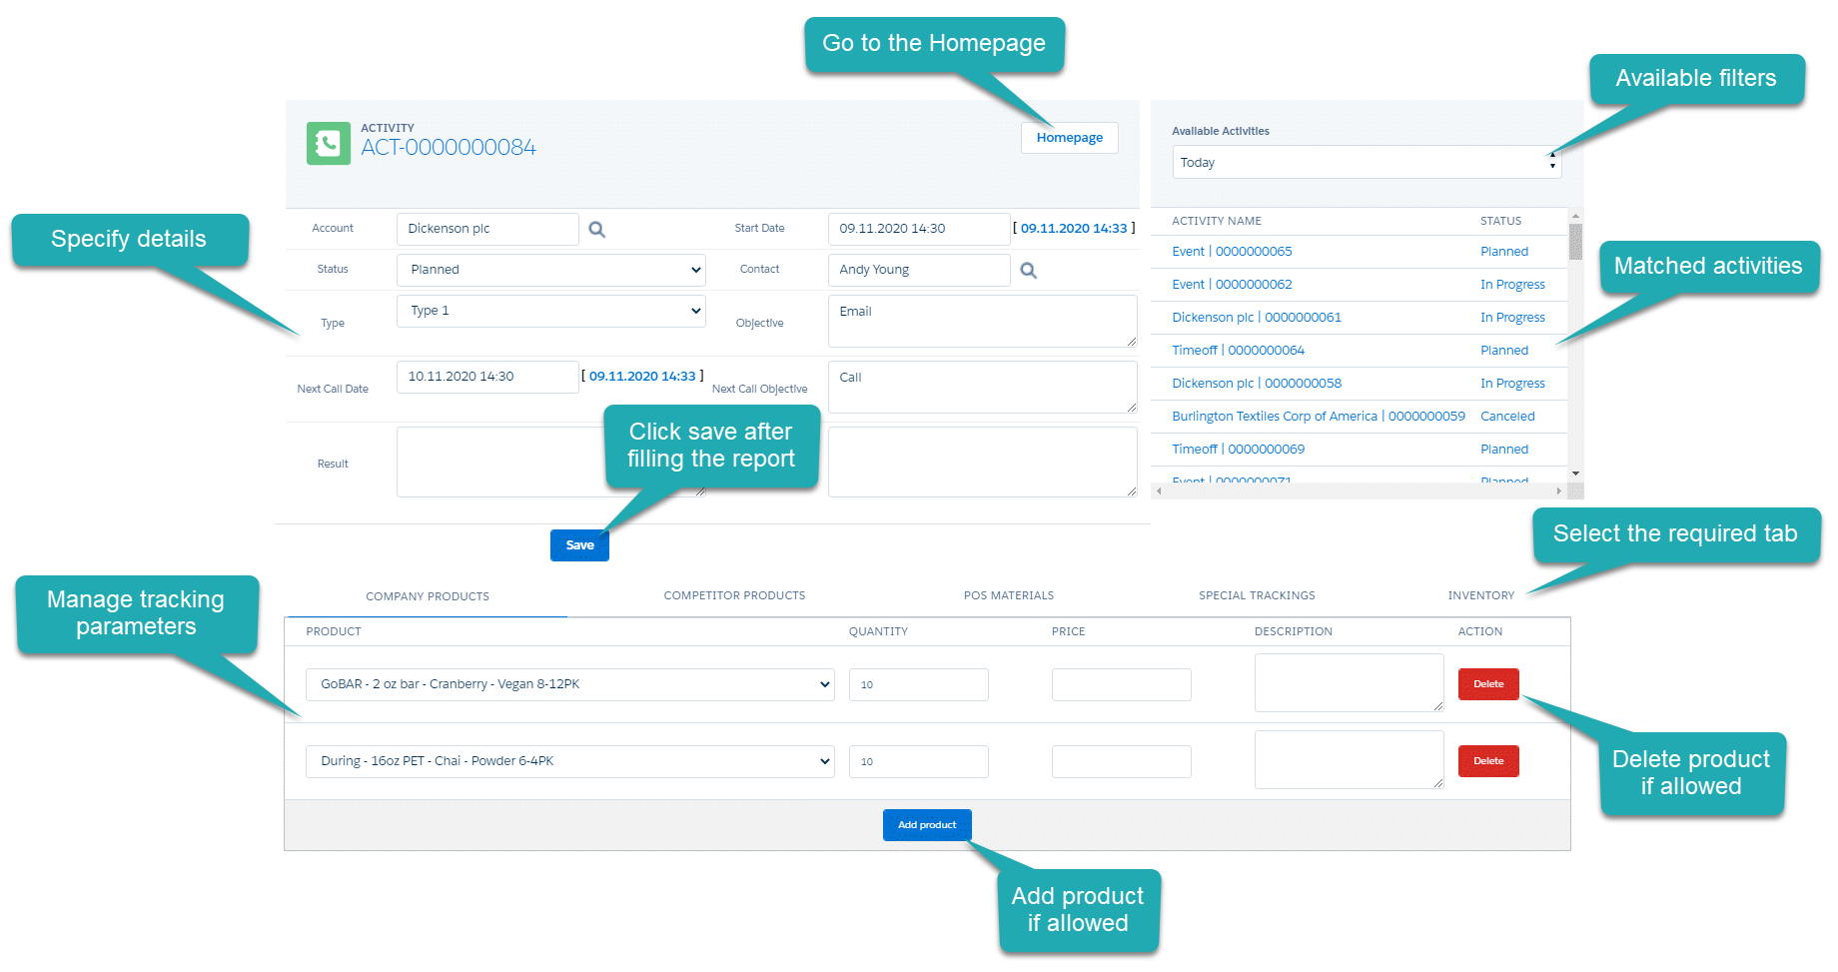Click the Homepage button
The image size is (1838, 972).
[x=1069, y=138]
